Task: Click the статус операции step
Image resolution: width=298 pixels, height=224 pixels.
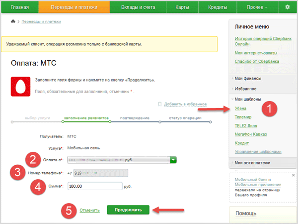Action: [x=185, y=118]
